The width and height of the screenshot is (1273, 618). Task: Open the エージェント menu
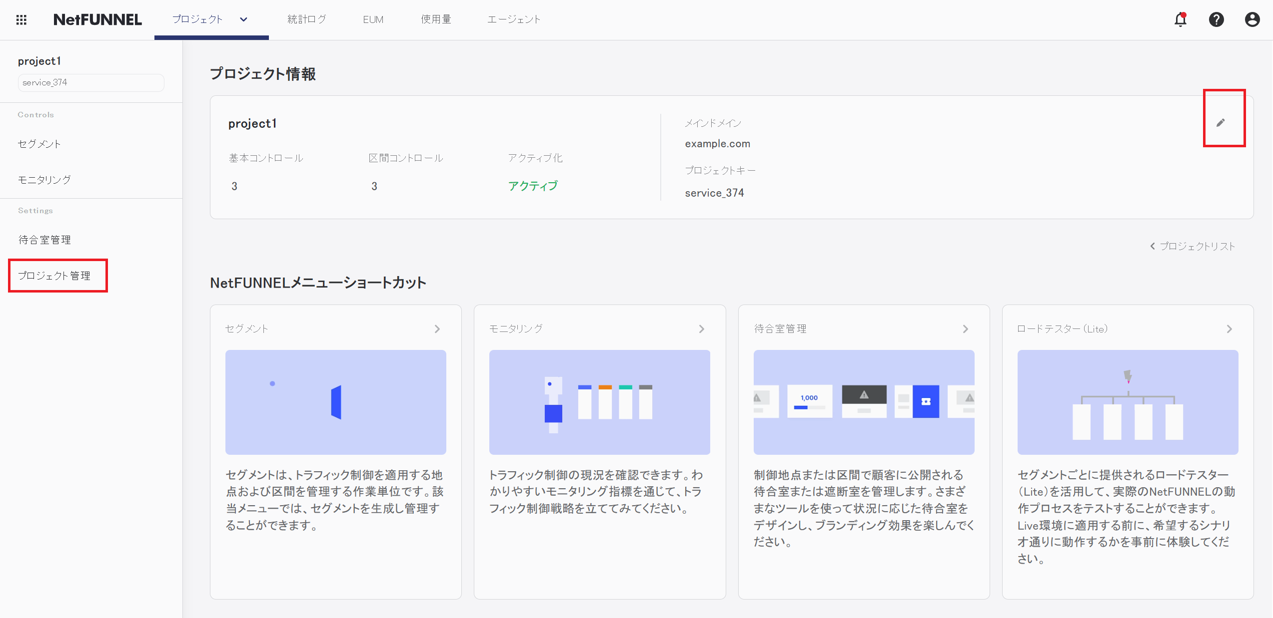pos(514,19)
